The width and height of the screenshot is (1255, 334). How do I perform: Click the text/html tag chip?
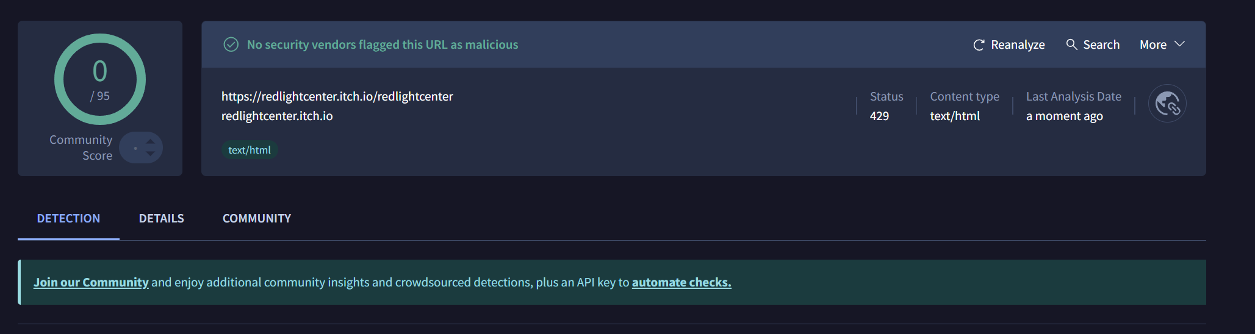click(250, 150)
